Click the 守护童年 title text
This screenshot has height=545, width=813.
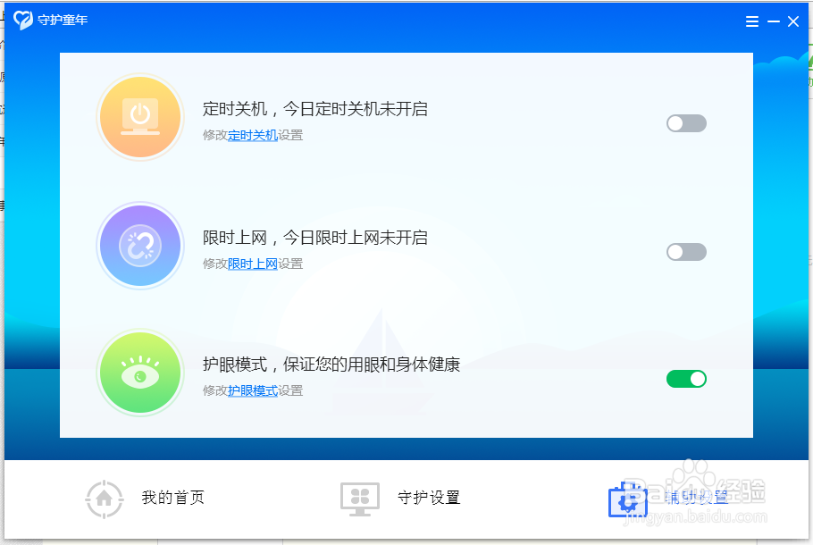tap(59, 20)
